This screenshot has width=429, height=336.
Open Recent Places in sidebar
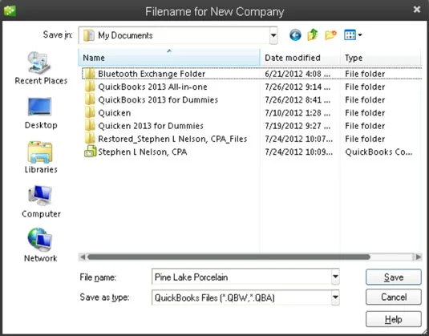click(41, 68)
